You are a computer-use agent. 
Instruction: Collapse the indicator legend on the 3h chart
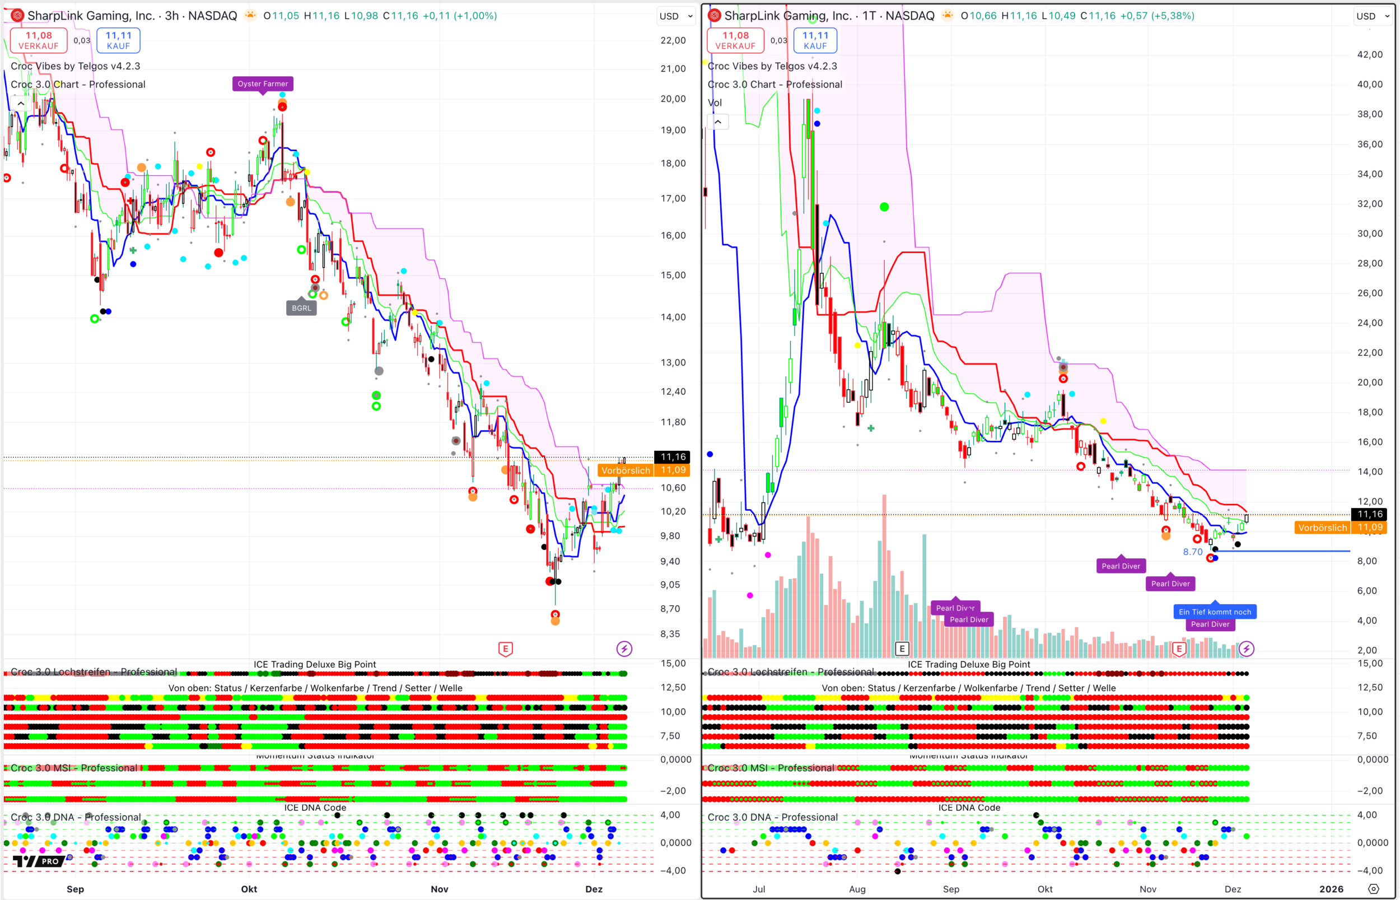click(x=21, y=104)
